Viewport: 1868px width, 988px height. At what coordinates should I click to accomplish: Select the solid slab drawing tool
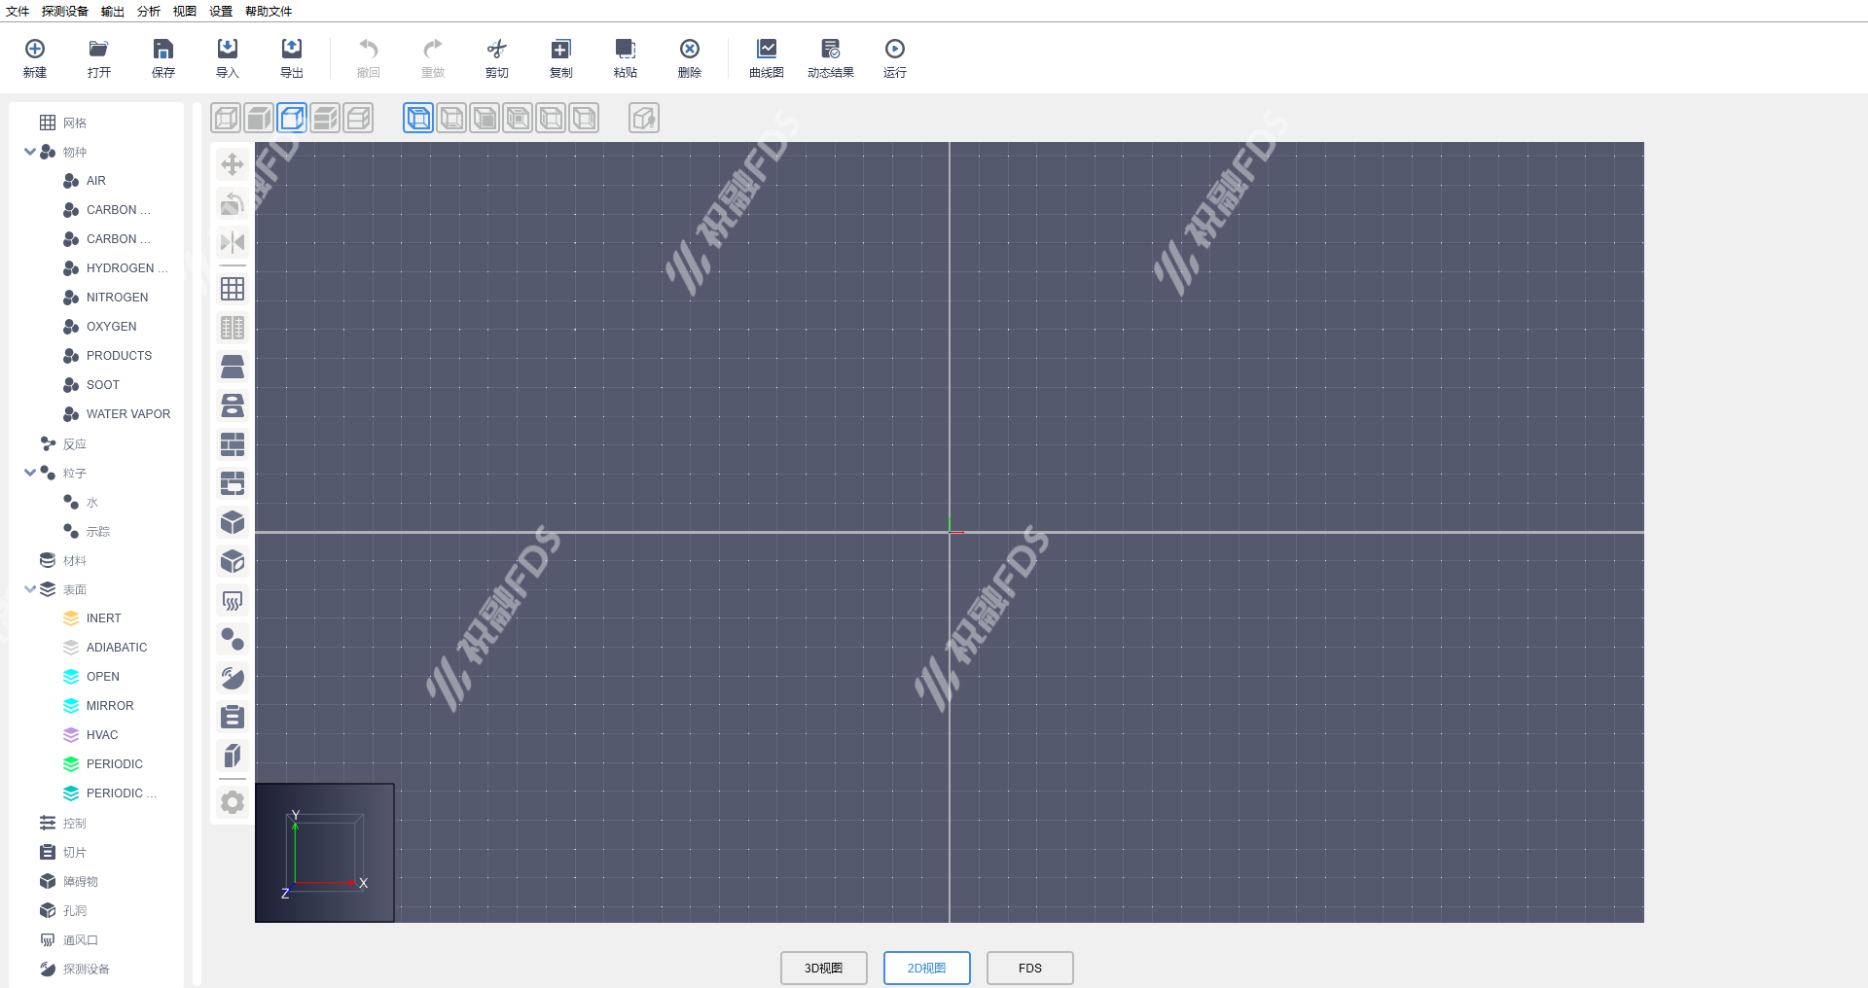233,367
